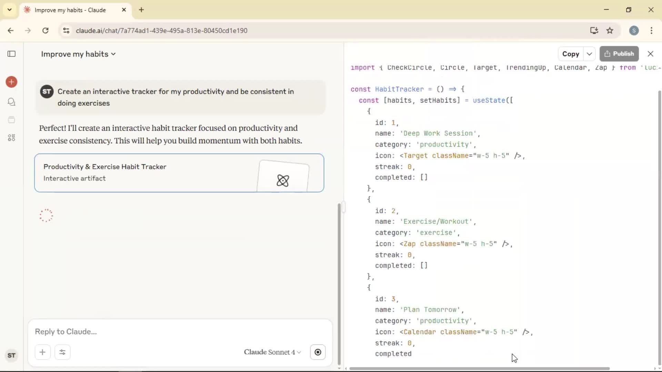Close the Improve my habits browser tab
This screenshot has width=662, height=372.
point(124,10)
